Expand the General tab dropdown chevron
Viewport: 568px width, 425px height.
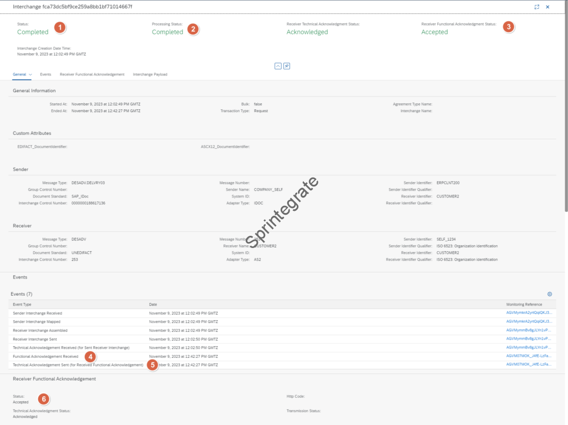[x=31, y=74]
